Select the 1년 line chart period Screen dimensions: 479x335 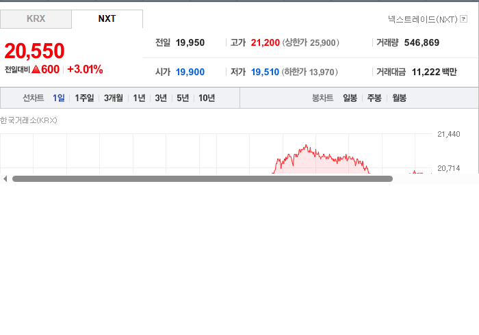click(139, 98)
